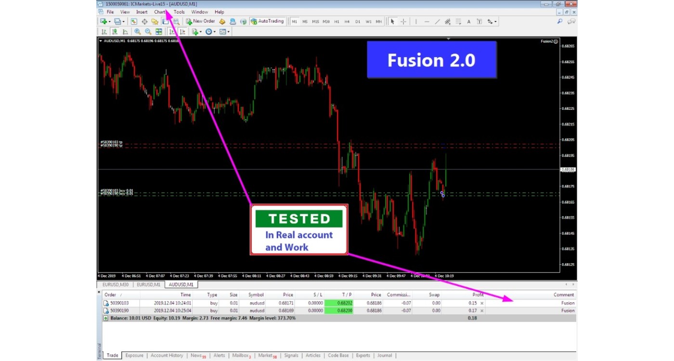Select the trendline drawing tool
This screenshot has height=361, width=674.
(x=437, y=22)
